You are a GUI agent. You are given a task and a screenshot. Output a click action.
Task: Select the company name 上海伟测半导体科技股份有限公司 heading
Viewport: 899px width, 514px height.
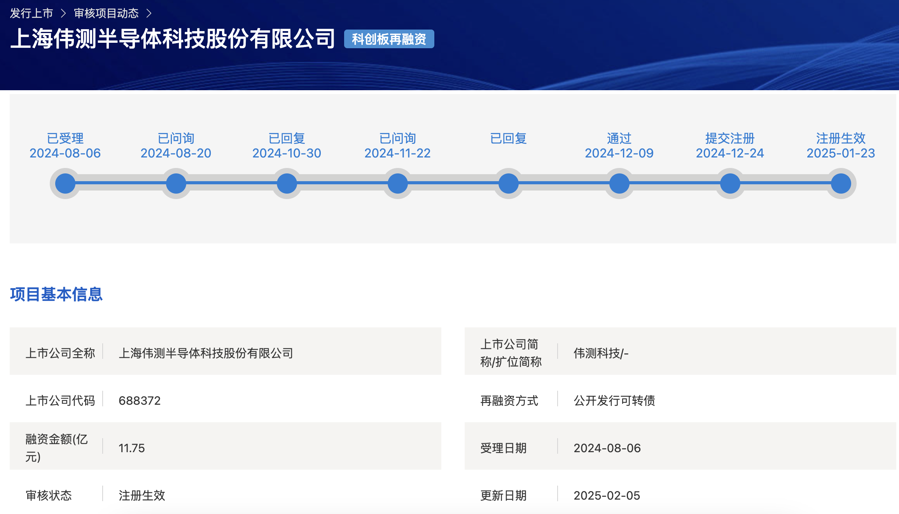tap(173, 38)
